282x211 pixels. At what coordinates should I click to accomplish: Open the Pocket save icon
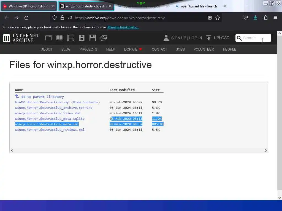[x=245, y=18]
